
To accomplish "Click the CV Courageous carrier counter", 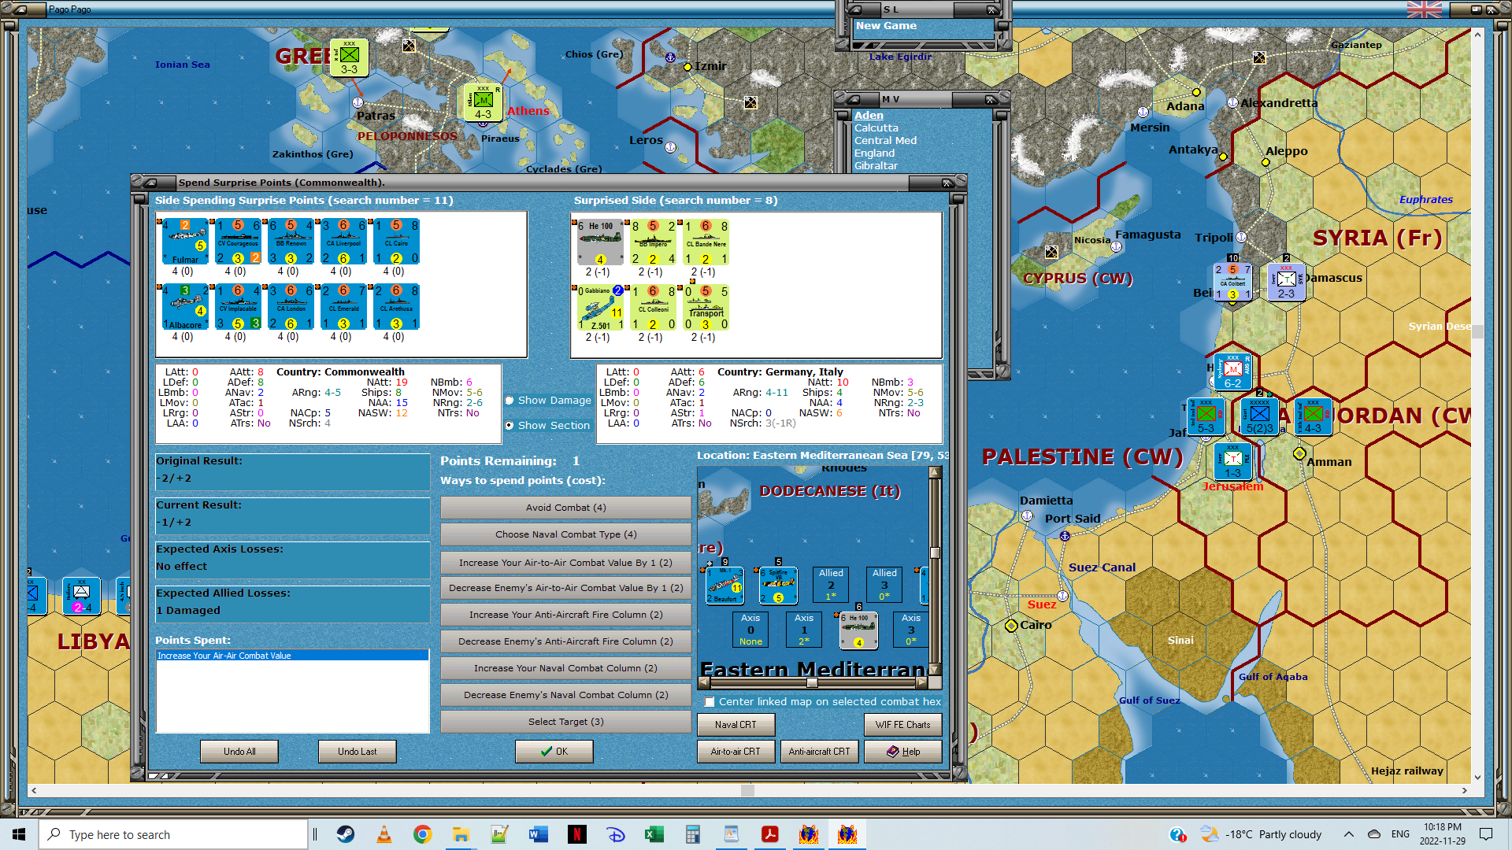I will click(x=238, y=242).
